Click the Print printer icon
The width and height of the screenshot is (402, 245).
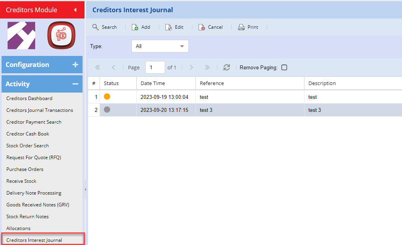click(x=241, y=27)
